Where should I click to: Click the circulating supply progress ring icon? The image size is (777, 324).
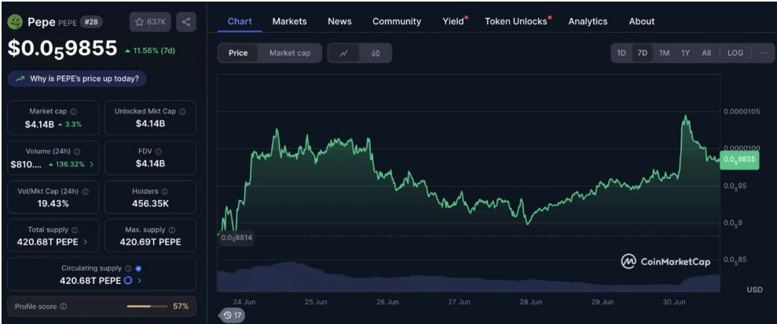point(128,281)
